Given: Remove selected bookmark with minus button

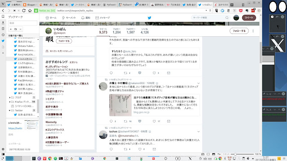Looking at the screenshot, I should (x=20, y=29).
